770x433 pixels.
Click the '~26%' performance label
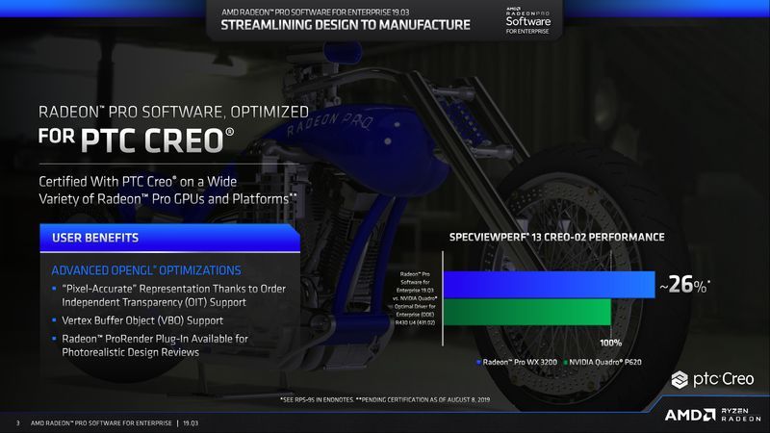point(684,284)
